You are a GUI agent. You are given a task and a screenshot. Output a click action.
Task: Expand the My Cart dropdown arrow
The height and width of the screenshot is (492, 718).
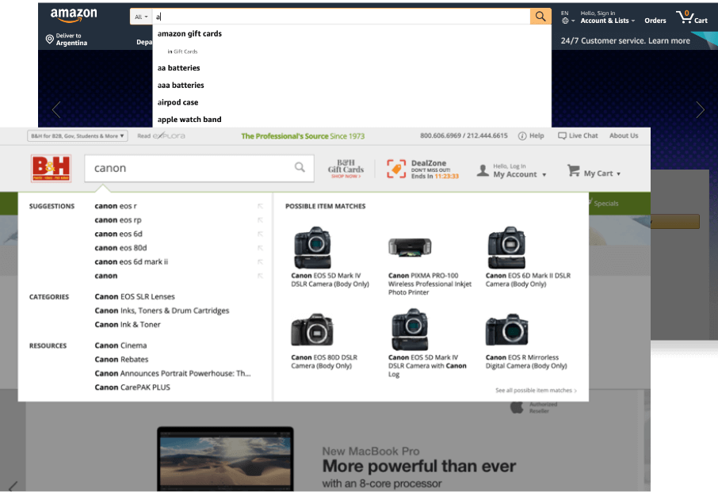(619, 174)
